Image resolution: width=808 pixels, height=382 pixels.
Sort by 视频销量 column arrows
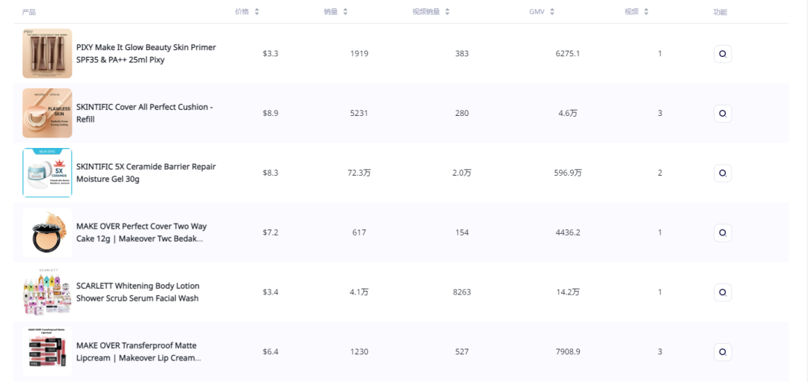click(447, 12)
